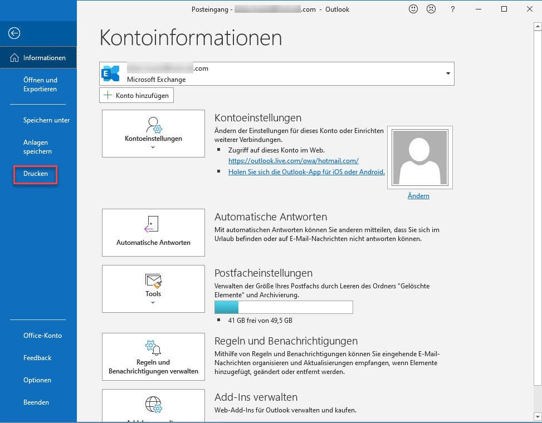Open Feedback in the sidebar
The height and width of the screenshot is (423, 542).
37,358
